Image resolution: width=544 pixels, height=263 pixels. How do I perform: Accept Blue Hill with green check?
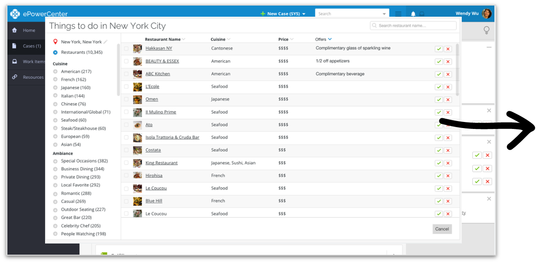coord(439,201)
